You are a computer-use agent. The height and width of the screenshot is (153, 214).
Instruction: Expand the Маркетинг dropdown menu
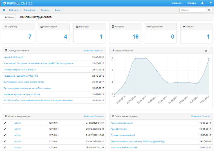[31, 10]
